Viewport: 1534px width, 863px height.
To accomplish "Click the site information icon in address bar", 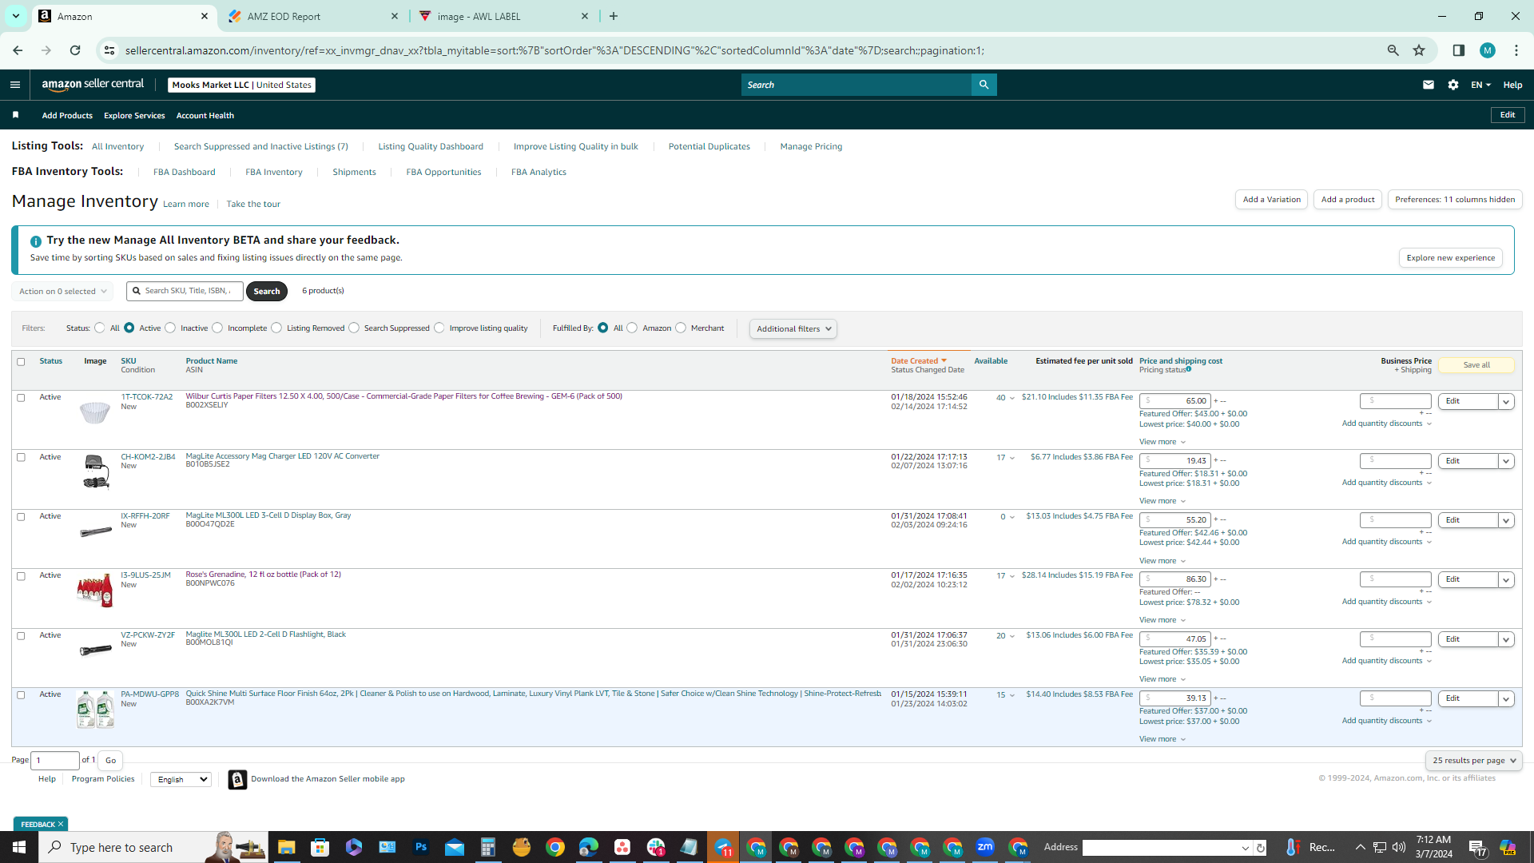I will 109,50.
